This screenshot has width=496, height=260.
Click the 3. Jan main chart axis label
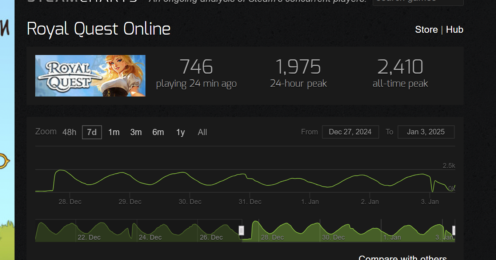click(x=430, y=202)
